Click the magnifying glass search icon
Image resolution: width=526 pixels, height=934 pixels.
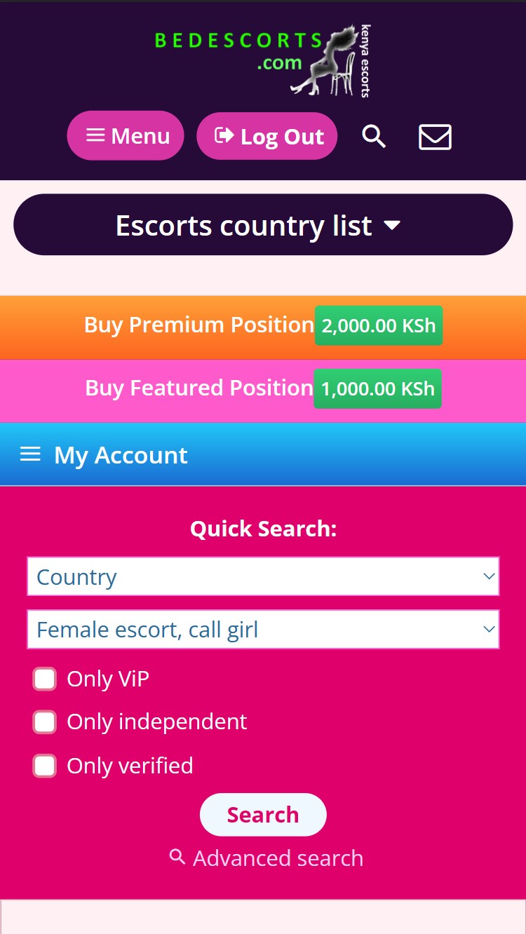tap(374, 137)
